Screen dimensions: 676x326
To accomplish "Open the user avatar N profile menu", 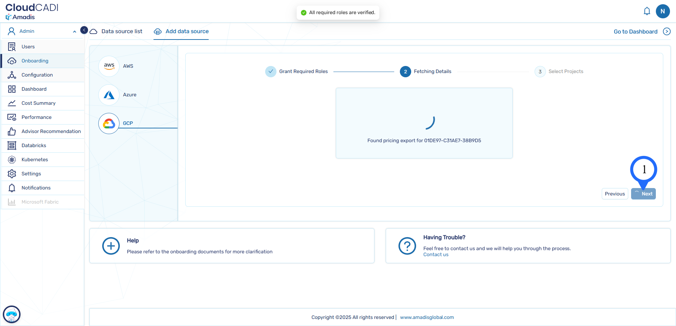I will click(663, 11).
